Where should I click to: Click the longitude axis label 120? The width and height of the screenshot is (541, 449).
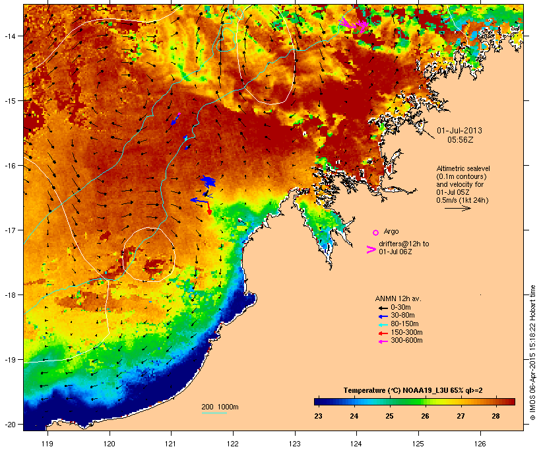110,444
